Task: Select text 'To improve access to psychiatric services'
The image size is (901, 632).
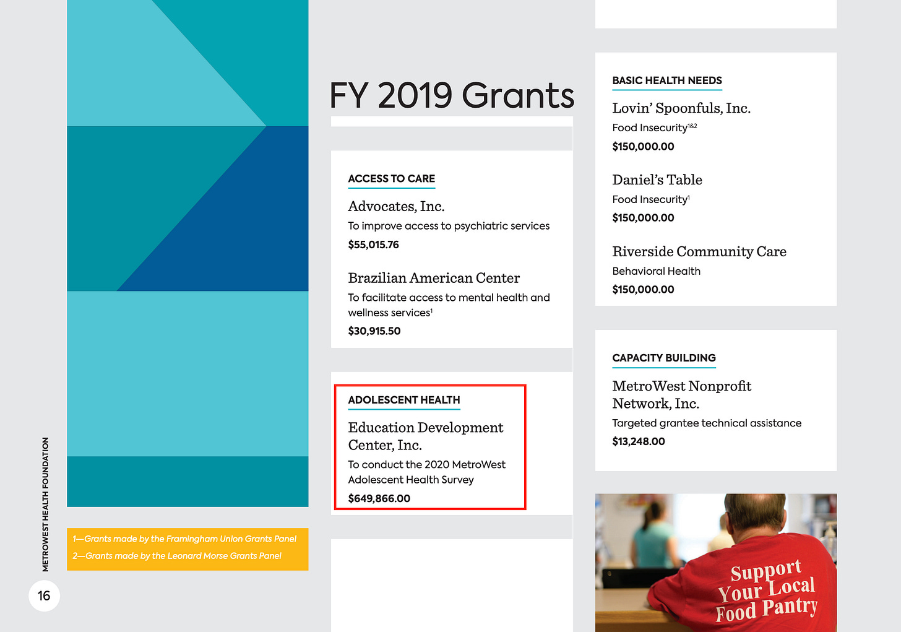Action: (x=449, y=226)
